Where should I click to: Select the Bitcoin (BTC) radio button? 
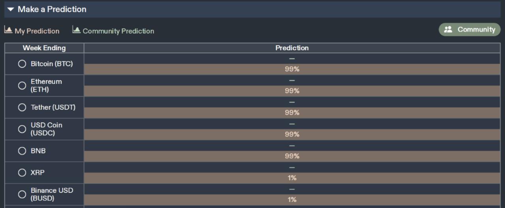click(x=22, y=64)
